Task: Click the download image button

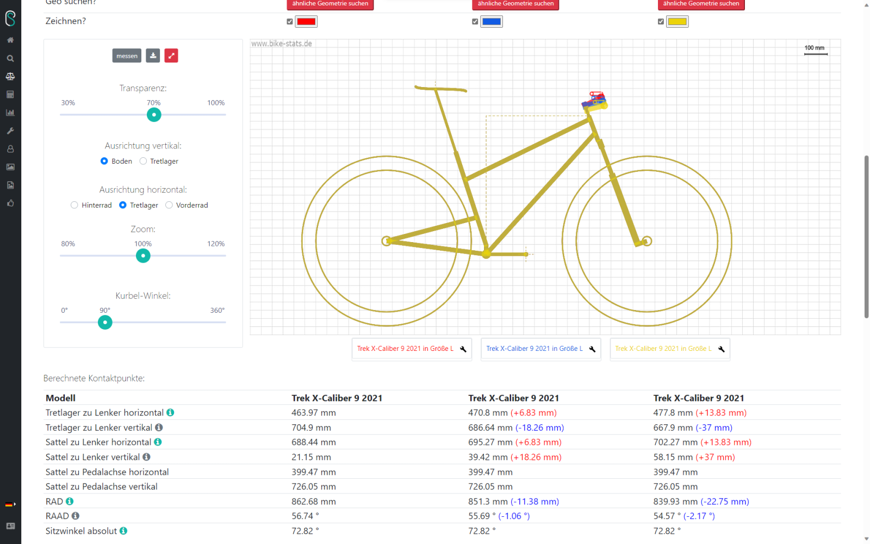Action: coord(153,55)
